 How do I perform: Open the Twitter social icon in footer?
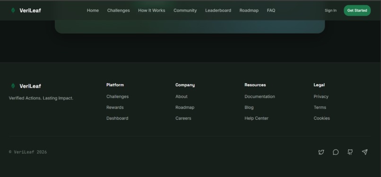click(x=321, y=152)
